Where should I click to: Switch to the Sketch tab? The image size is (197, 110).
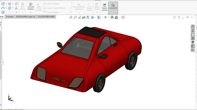pyautogui.click(x=2, y=17)
